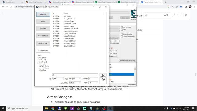Select the Lightning Rift Shield row
The image size is (197, 111).
(x=79, y=31)
